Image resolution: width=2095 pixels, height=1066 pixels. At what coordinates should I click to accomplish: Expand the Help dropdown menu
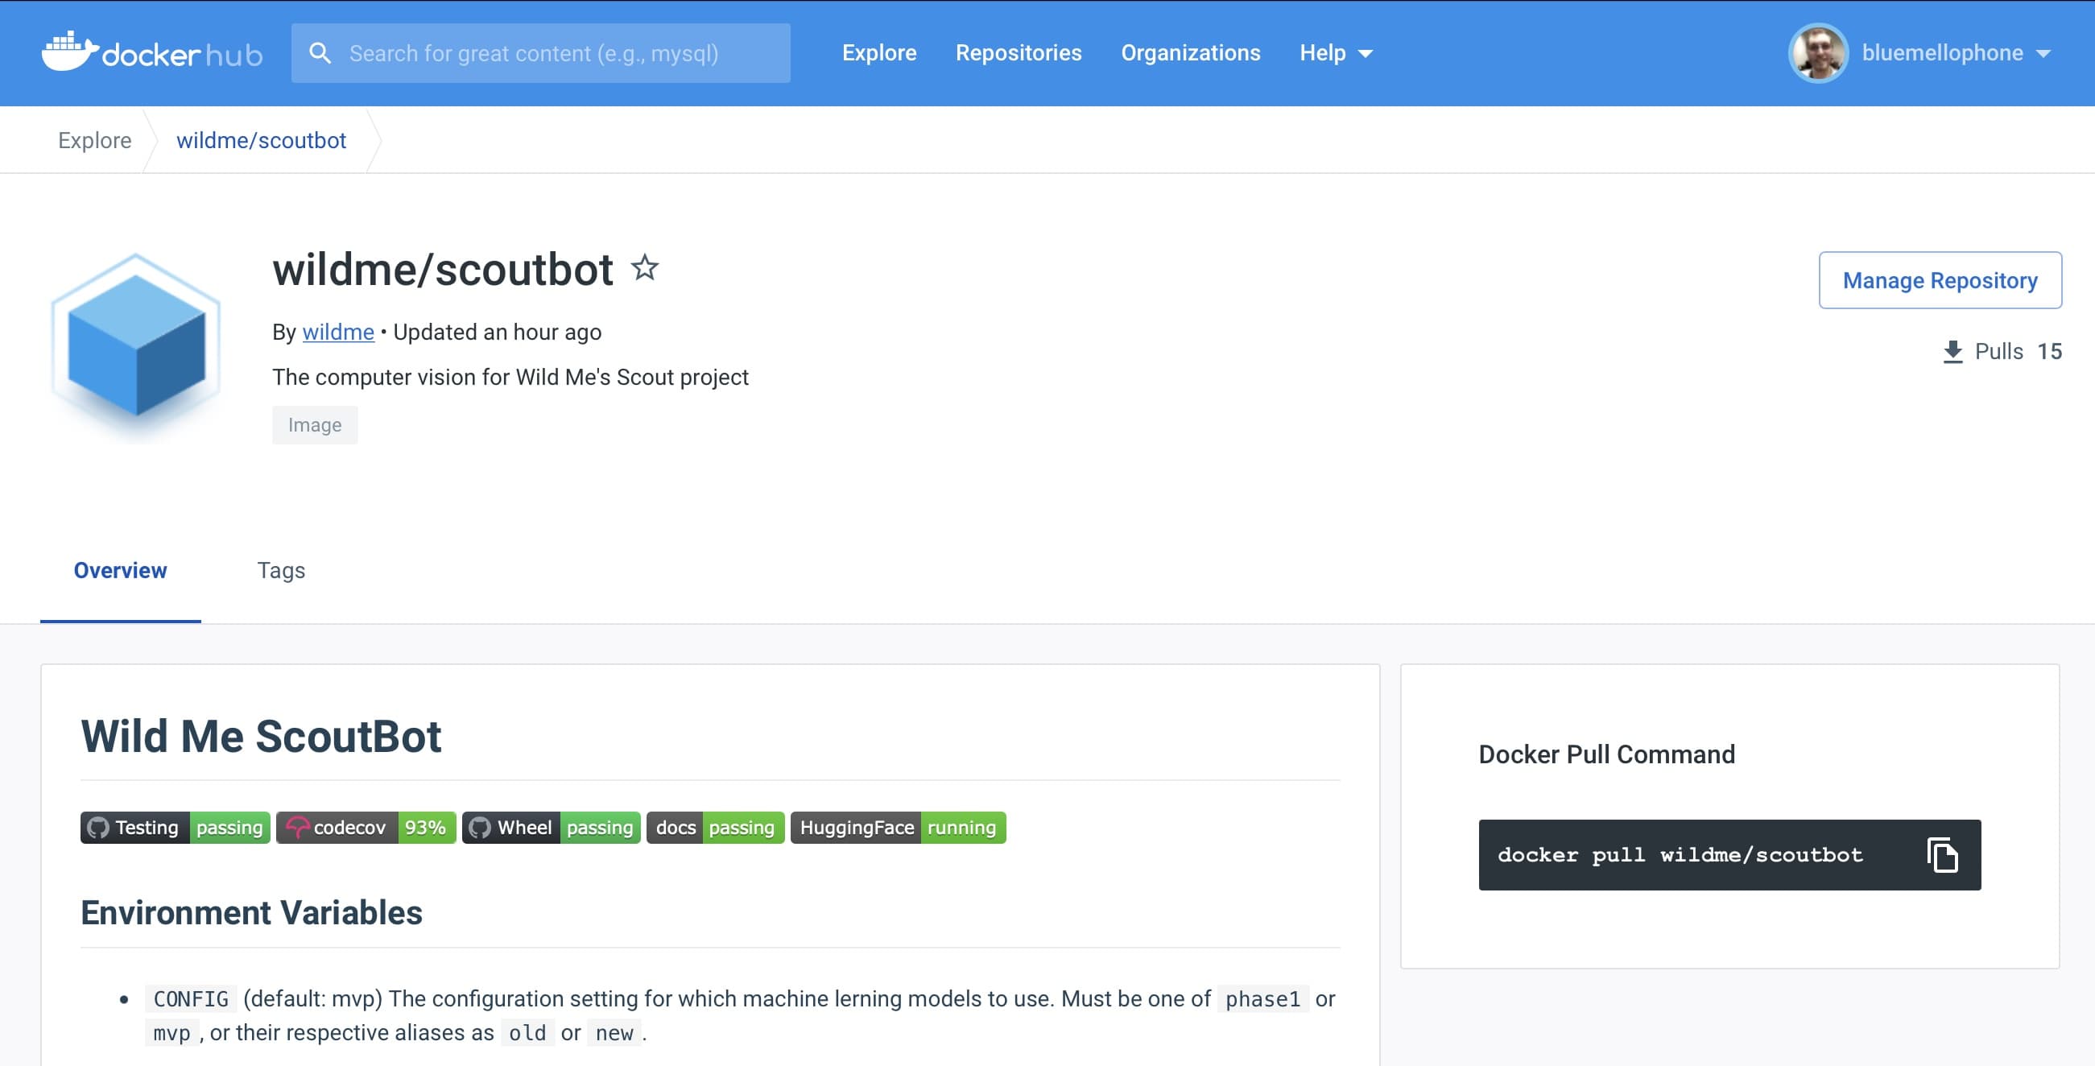tap(1336, 53)
